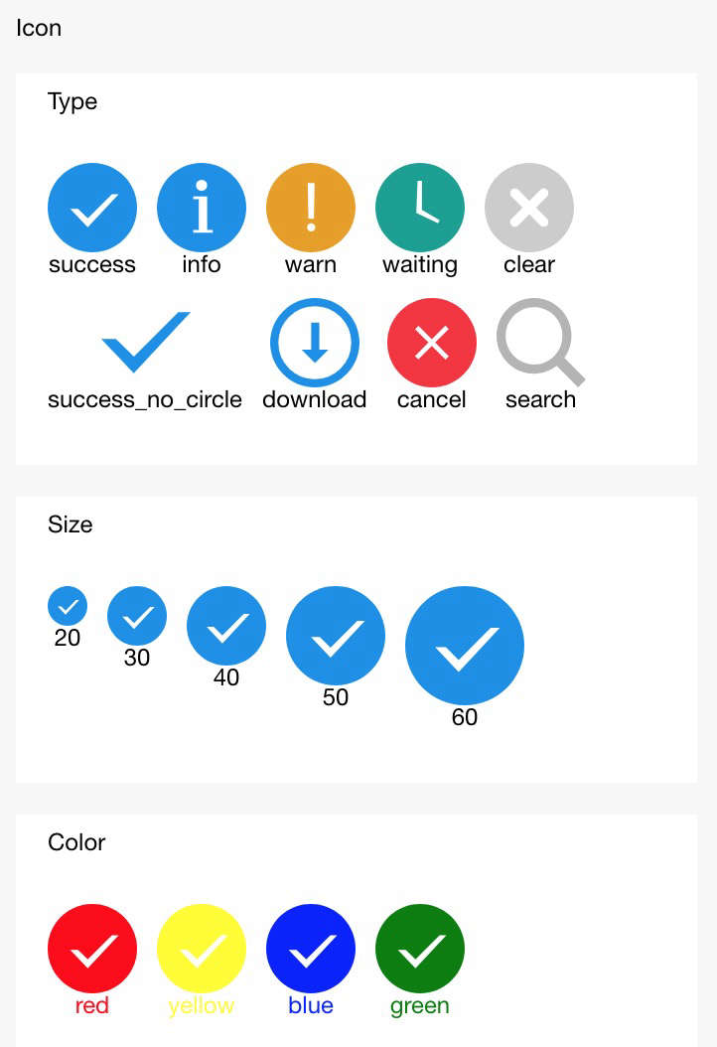
Task: Select the red cancel icon
Action: pyautogui.click(x=432, y=343)
